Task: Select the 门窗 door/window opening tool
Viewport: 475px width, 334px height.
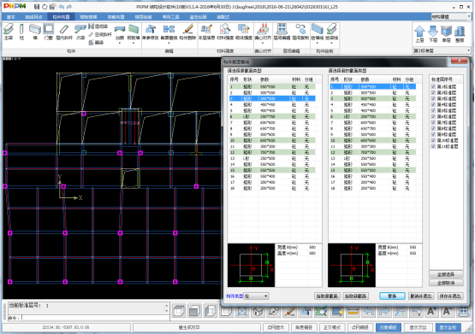Action: click(x=48, y=32)
